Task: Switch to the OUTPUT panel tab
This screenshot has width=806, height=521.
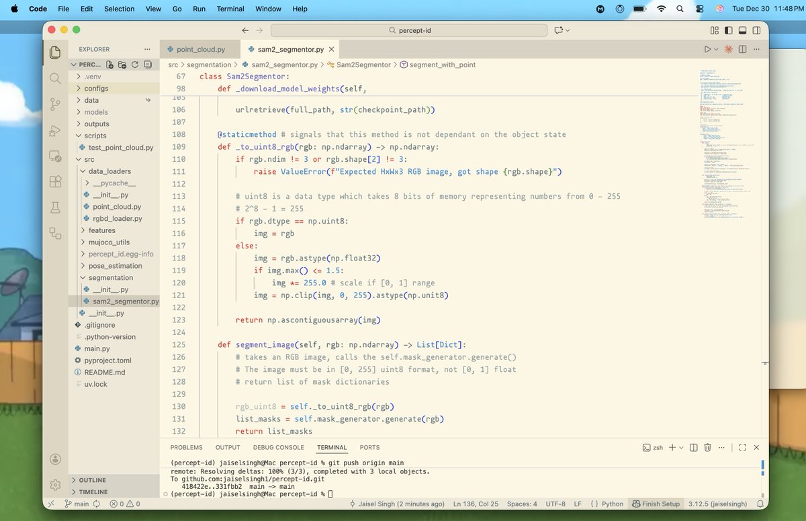Action: 228,447
